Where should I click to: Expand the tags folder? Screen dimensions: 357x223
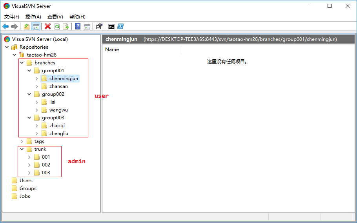pyautogui.click(x=22, y=141)
